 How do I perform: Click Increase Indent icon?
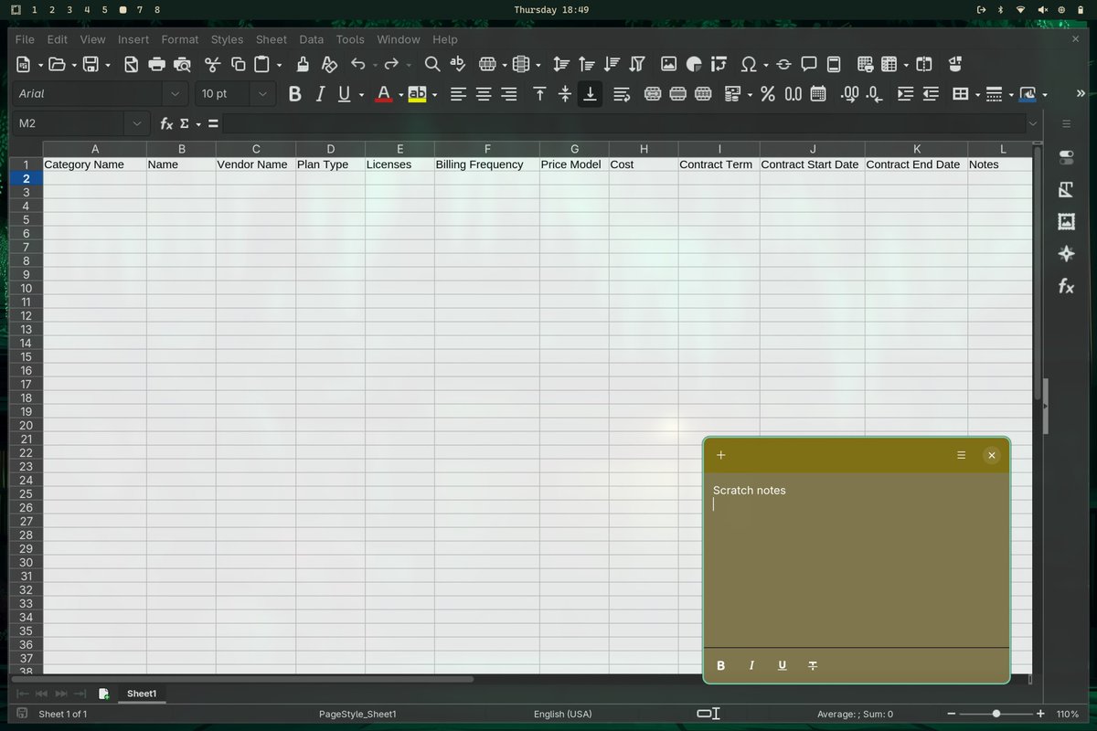pos(905,93)
